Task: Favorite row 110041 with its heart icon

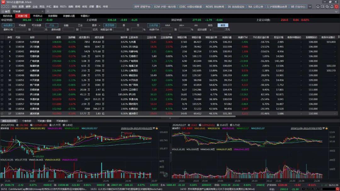Action: (2, 52)
